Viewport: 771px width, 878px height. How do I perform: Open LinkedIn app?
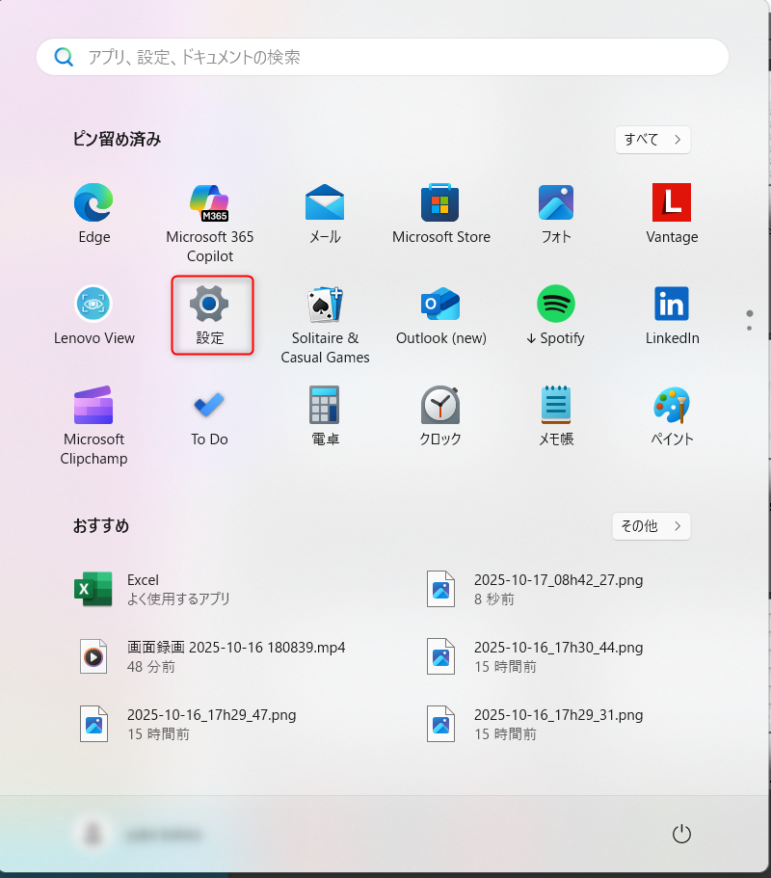click(672, 315)
